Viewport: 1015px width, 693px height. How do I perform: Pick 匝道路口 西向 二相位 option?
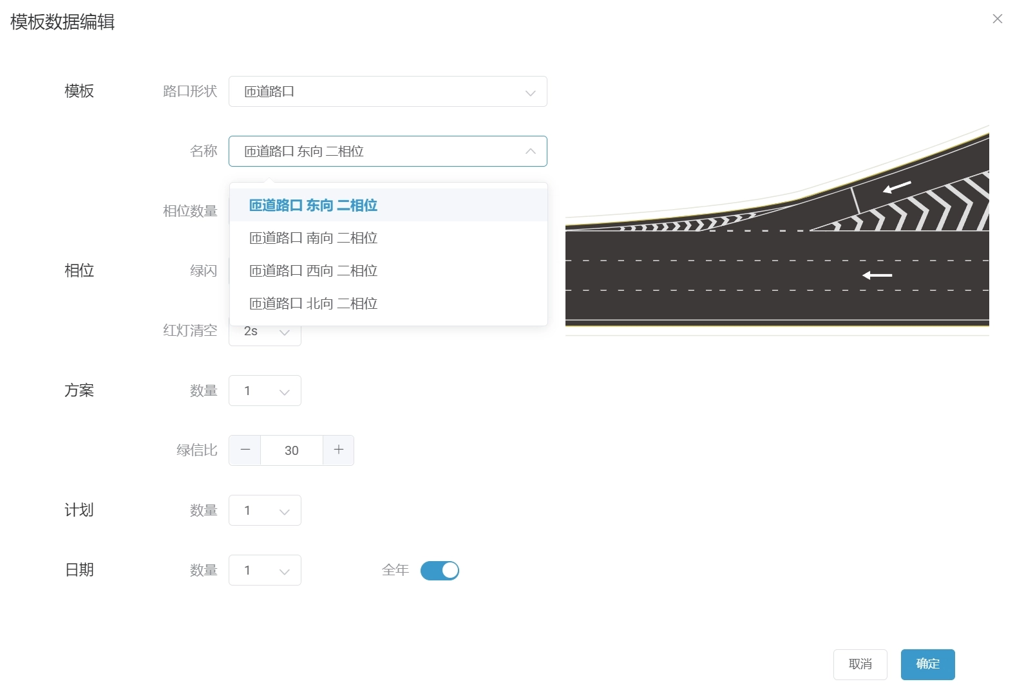tap(314, 271)
